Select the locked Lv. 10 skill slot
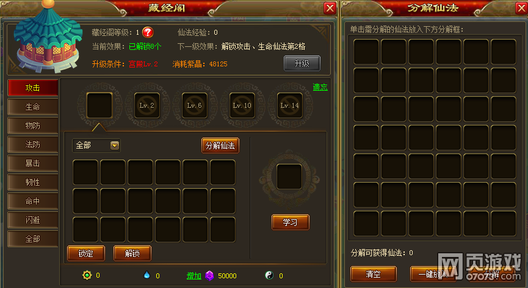Image resolution: width=528 pixels, height=288 pixels. point(242,105)
